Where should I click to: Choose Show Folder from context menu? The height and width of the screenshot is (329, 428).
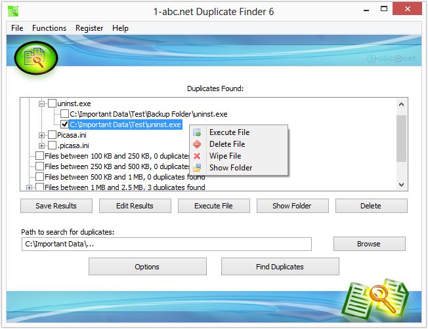238,168
